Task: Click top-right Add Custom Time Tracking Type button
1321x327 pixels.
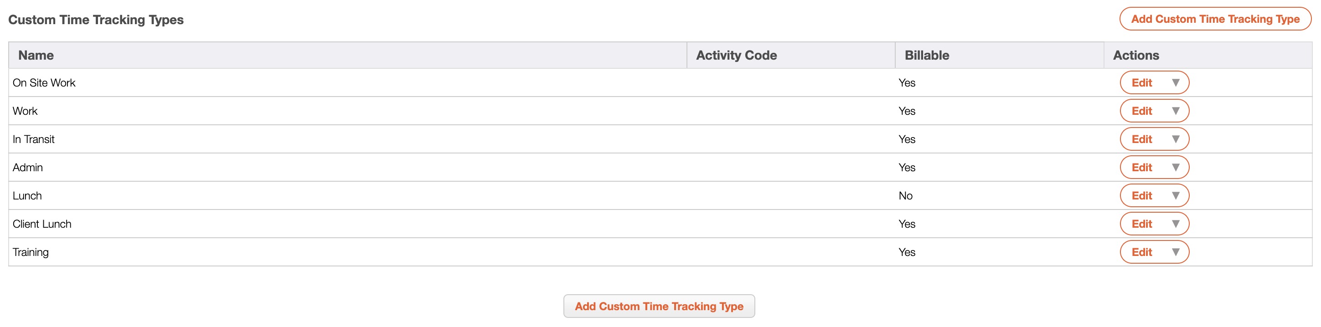Action: (x=1215, y=19)
